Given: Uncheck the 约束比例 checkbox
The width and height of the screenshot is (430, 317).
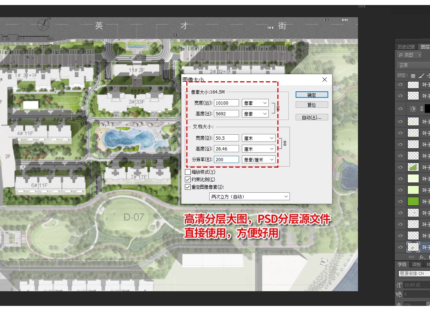Looking at the screenshot, I should tap(187, 179).
